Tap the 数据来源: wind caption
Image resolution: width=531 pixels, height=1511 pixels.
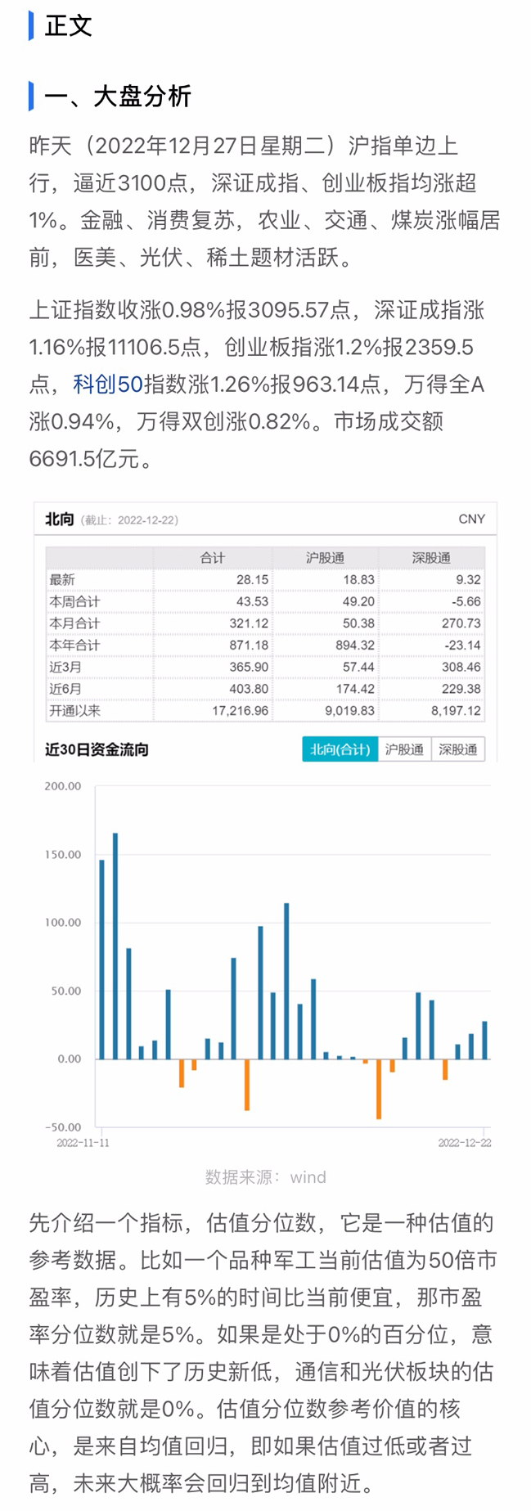pyautogui.click(x=265, y=1177)
